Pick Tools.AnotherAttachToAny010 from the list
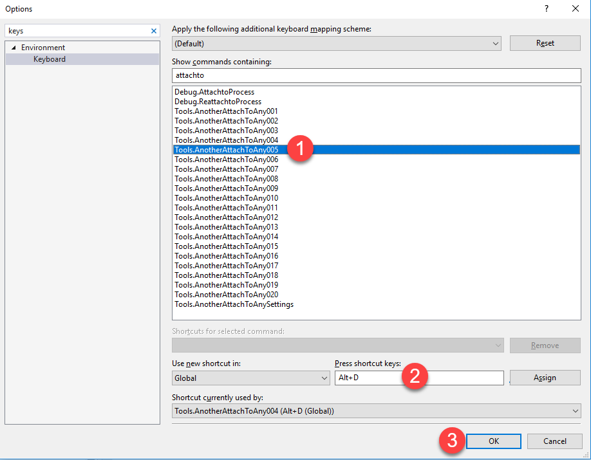Viewport: 591px width, 460px height. [226, 198]
